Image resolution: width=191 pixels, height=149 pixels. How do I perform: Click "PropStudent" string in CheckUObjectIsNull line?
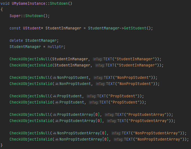click(123, 96)
